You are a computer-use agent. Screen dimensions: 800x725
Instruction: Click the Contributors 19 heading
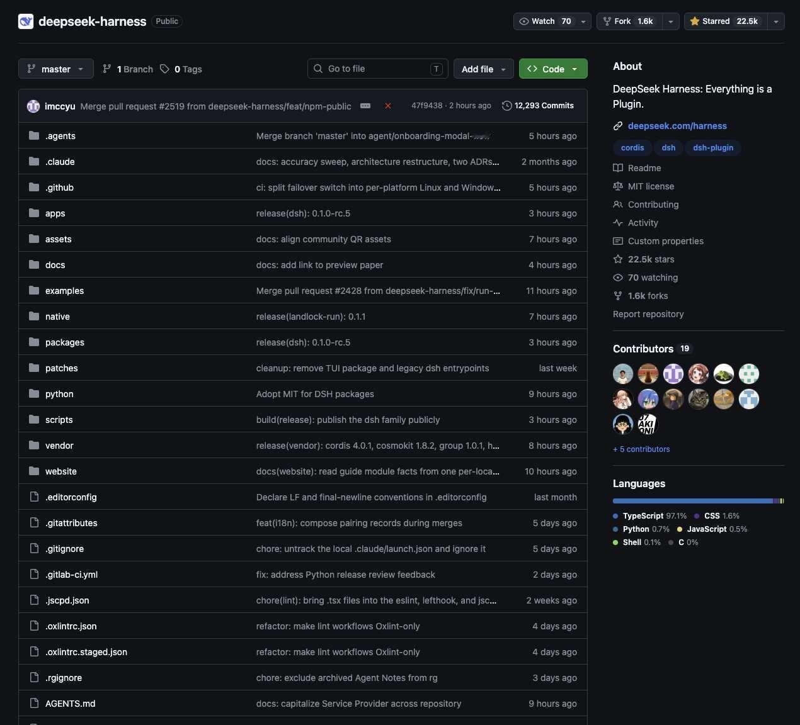tap(653, 349)
